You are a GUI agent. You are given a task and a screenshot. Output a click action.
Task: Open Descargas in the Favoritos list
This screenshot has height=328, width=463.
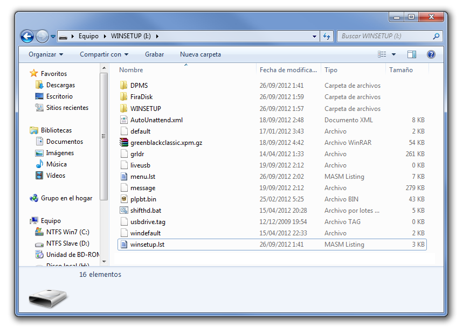pos(60,85)
